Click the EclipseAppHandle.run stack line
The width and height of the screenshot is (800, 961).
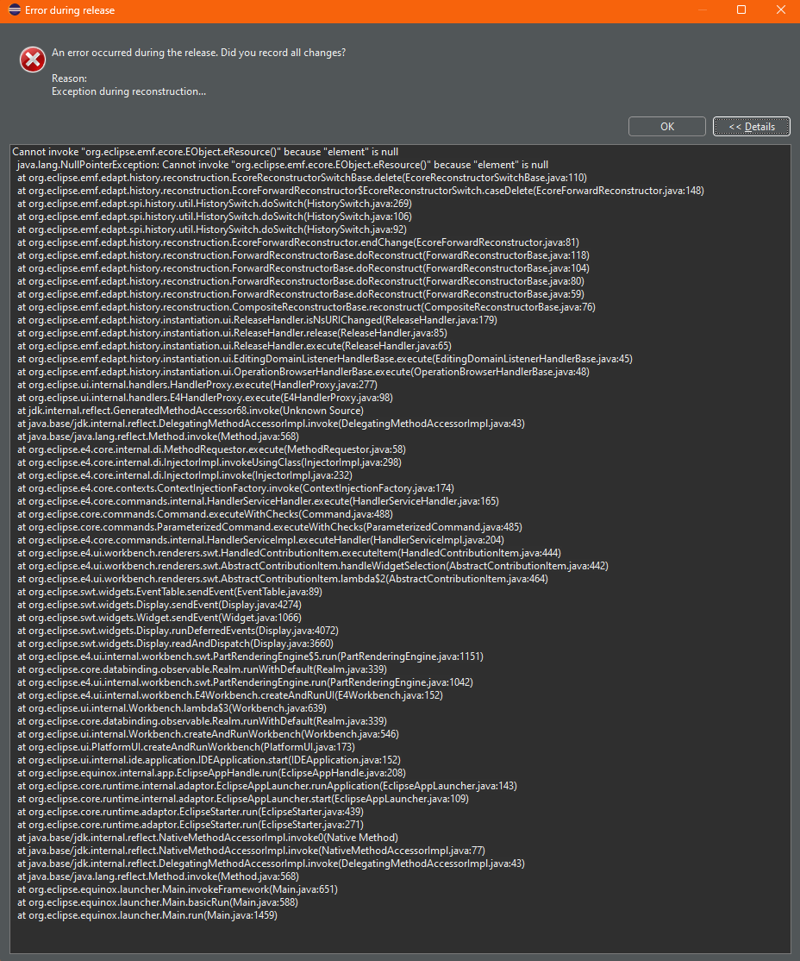point(211,771)
